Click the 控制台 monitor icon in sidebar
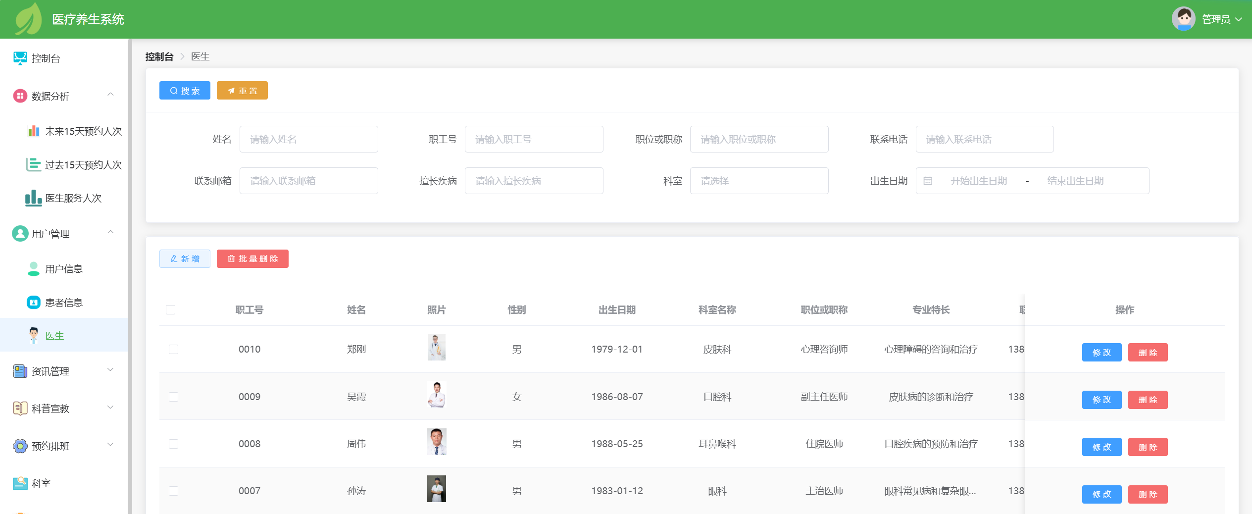Screen dimensions: 1252x514 20,58
